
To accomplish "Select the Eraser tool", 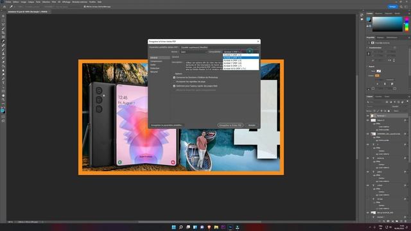I will click(3, 62).
